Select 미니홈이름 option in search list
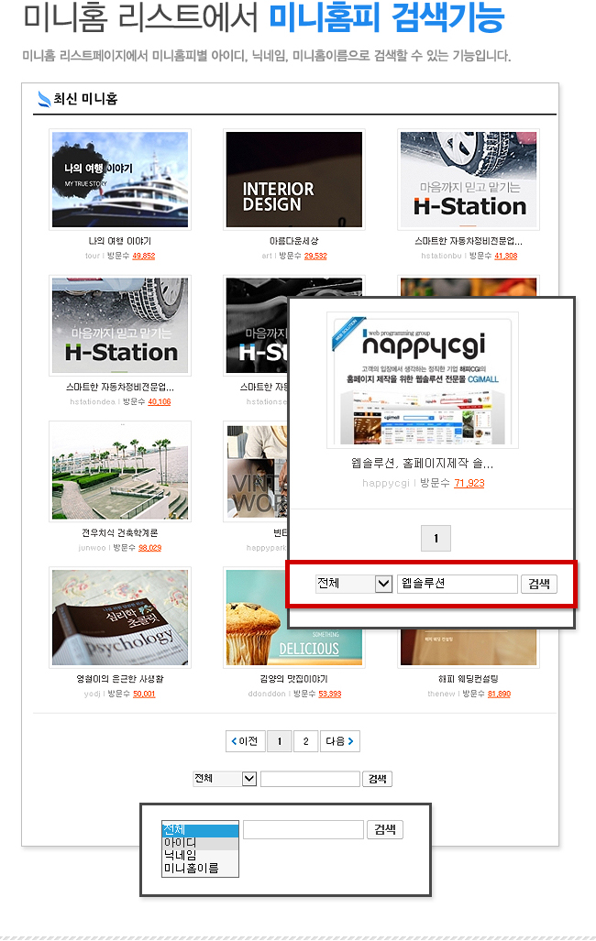This screenshot has width=596, height=941. pyautogui.click(x=200, y=869)
